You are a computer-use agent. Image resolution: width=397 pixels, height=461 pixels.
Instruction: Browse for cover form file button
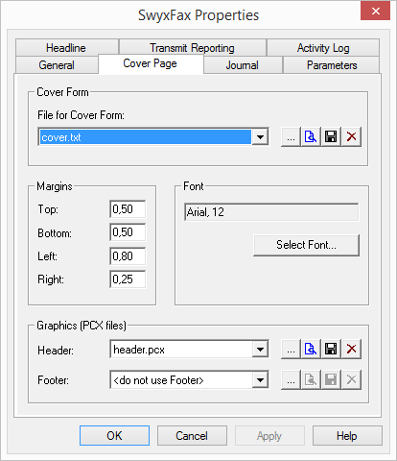pos(291,137)
